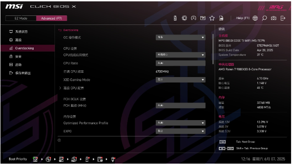The width and height of the screenshot is (292, 165).
Task: Click the info circle icon below settings list
Action: pyautogui.click(x=59, y=140)
